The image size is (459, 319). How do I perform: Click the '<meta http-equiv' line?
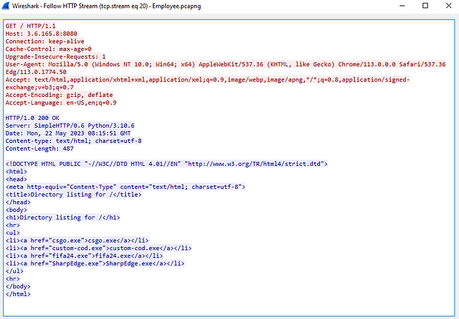coord(125,187)
